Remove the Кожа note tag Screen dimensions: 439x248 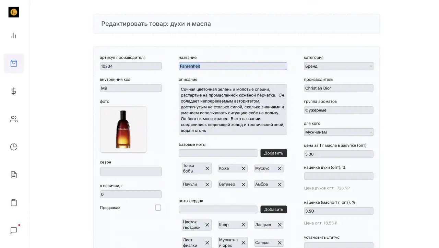click(x=244, y=168)
